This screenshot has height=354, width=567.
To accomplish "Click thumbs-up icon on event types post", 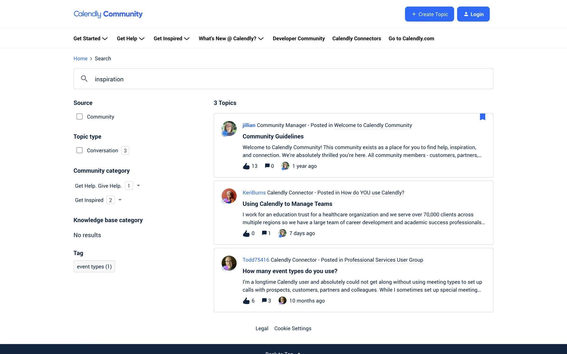I will tap(246, 301).
